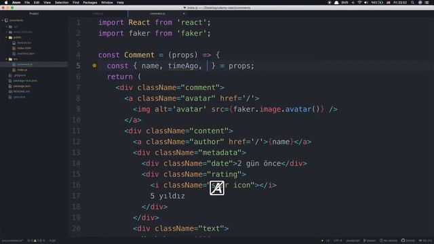Image resolution: width=434 pixels, height=244 pixels.
Task: Place cursor on 'timeAgo' in line 5
Action: 183,66
